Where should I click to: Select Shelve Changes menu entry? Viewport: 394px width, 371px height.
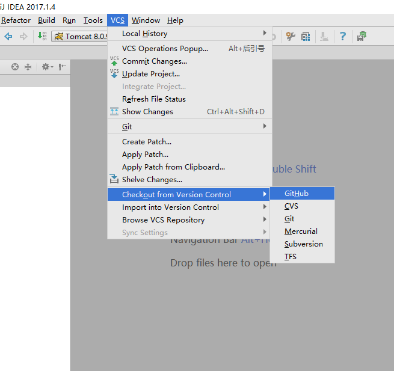click(x=189, y=180)
